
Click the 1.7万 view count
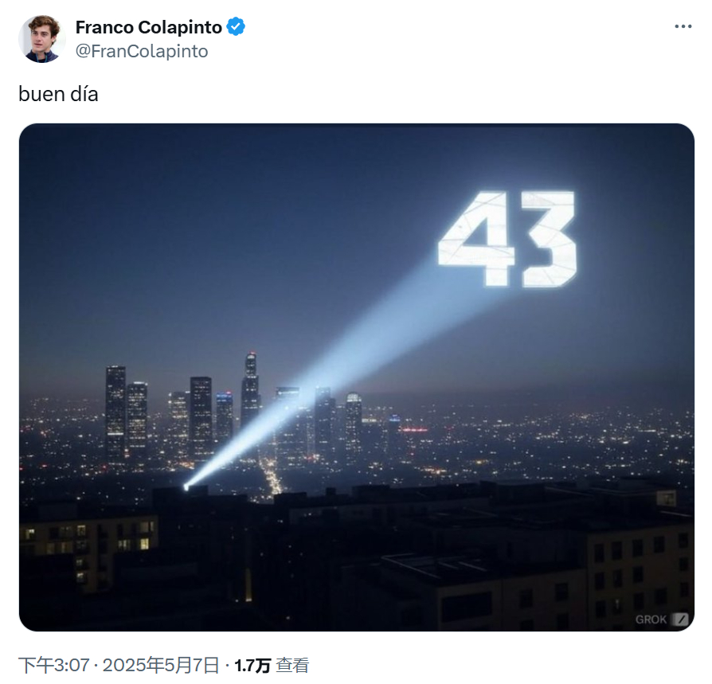[252, 666]
